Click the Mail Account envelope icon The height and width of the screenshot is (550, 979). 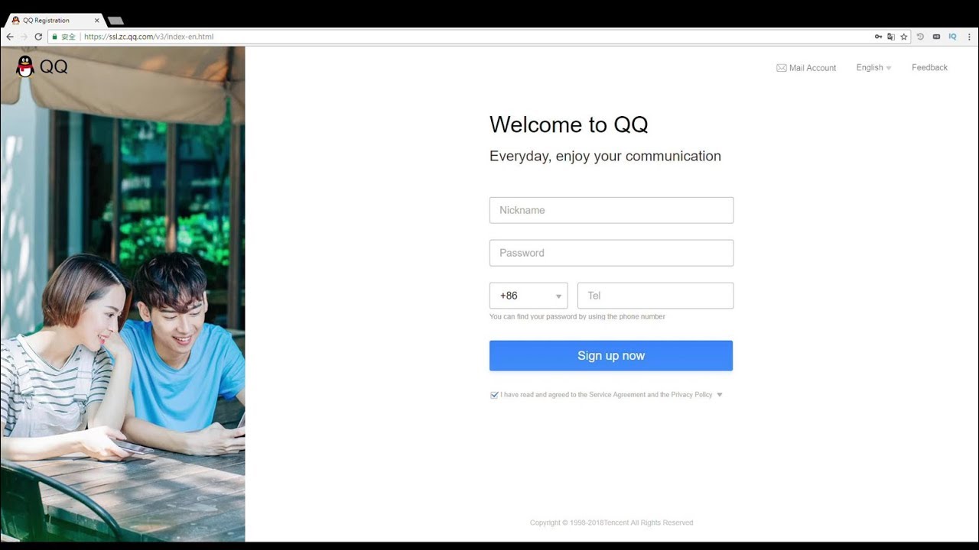pyautogui.click(x=782, y=68)
